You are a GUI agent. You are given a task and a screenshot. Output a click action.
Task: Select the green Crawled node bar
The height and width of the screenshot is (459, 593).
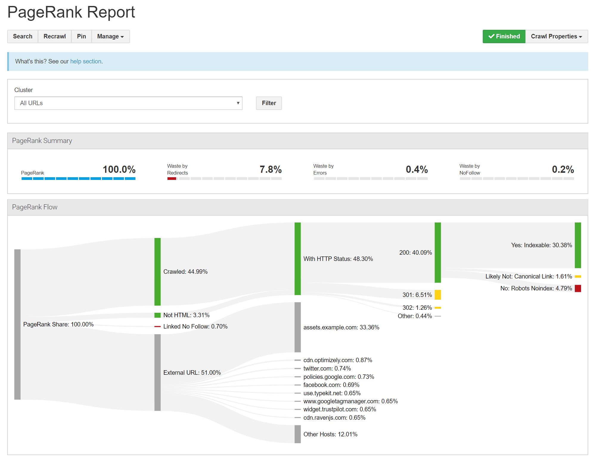pyautogui.click(x=157, y=271)
